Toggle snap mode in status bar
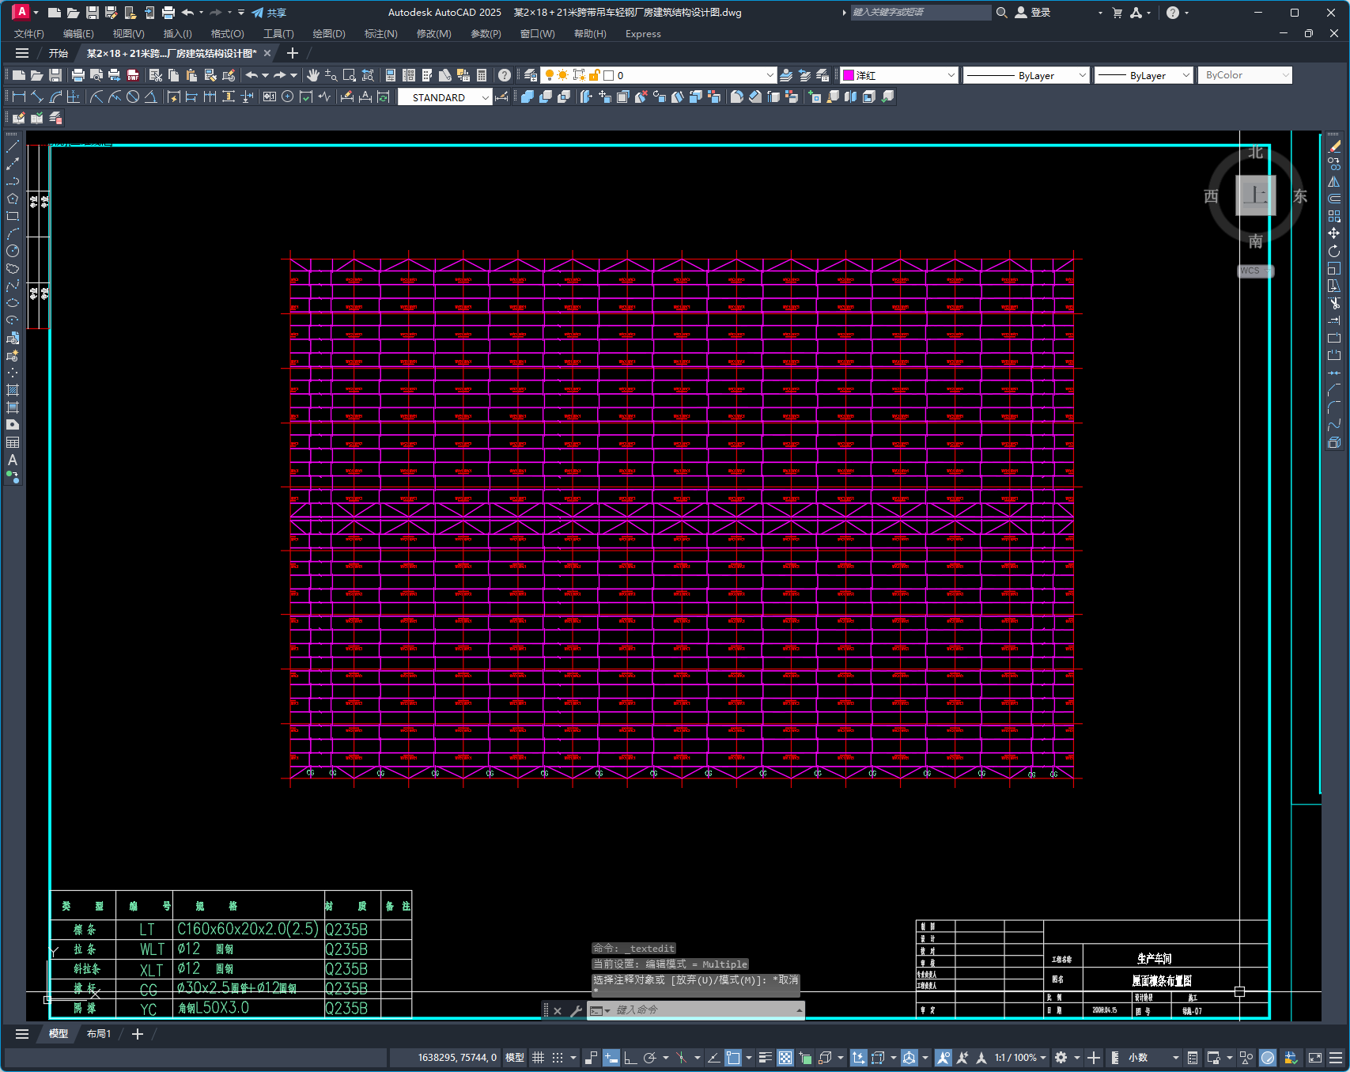The height and width of the screenshot is (1072, 1350). coord(558,1058)
